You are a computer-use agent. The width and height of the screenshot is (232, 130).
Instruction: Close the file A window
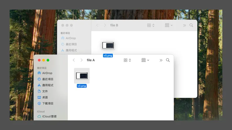(x=39, y=60)
